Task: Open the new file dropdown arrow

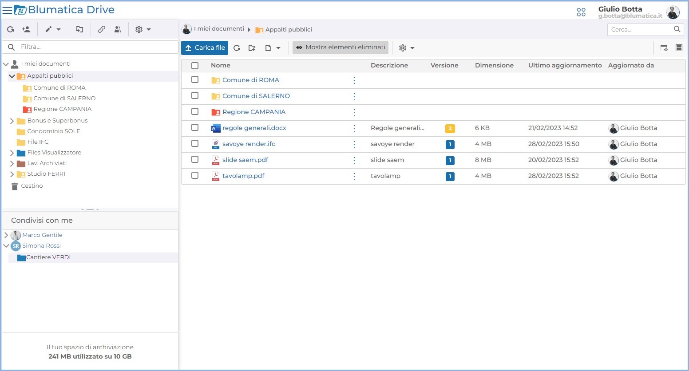Action: click(277, 47)
